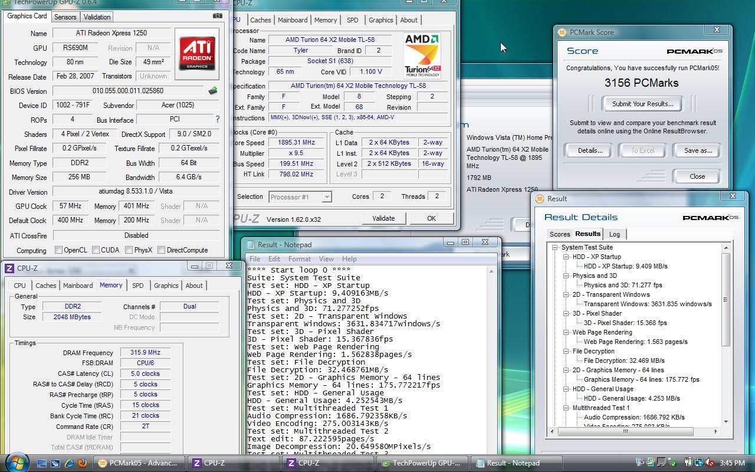This screenshot has width=755, height=472.
Task: Enable the DirectCompute checkbox
Action: pyautogui.click(x=161, y=250)
